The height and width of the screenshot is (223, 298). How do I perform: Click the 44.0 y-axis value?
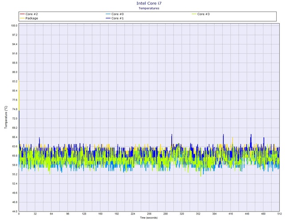point(15,211)
